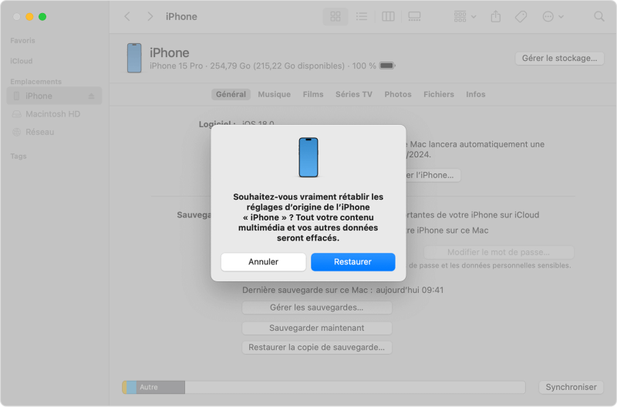Click the Autre storage bar segment
617x407 pixels.
(160, 387)
